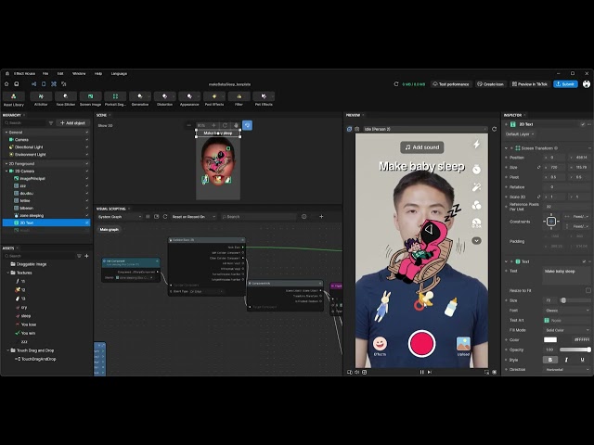Zoom in the scene view
The image size is (594, 445).
coord(213,125)
